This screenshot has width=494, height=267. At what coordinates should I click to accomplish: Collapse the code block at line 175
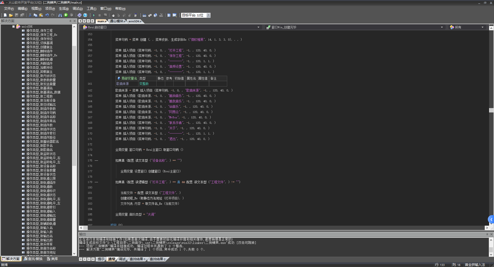pos(96,160)
